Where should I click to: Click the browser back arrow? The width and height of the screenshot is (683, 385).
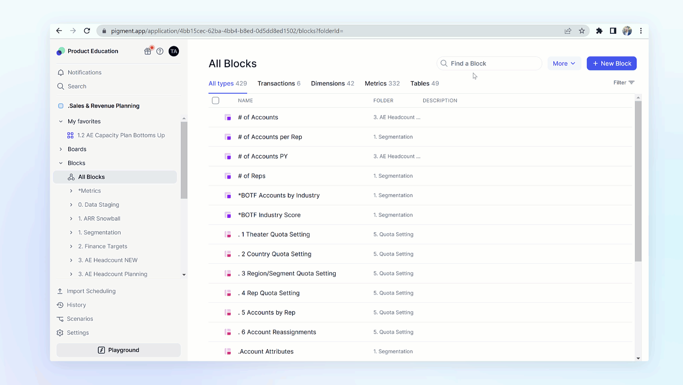pyautogui.click(x=59, y=31)
